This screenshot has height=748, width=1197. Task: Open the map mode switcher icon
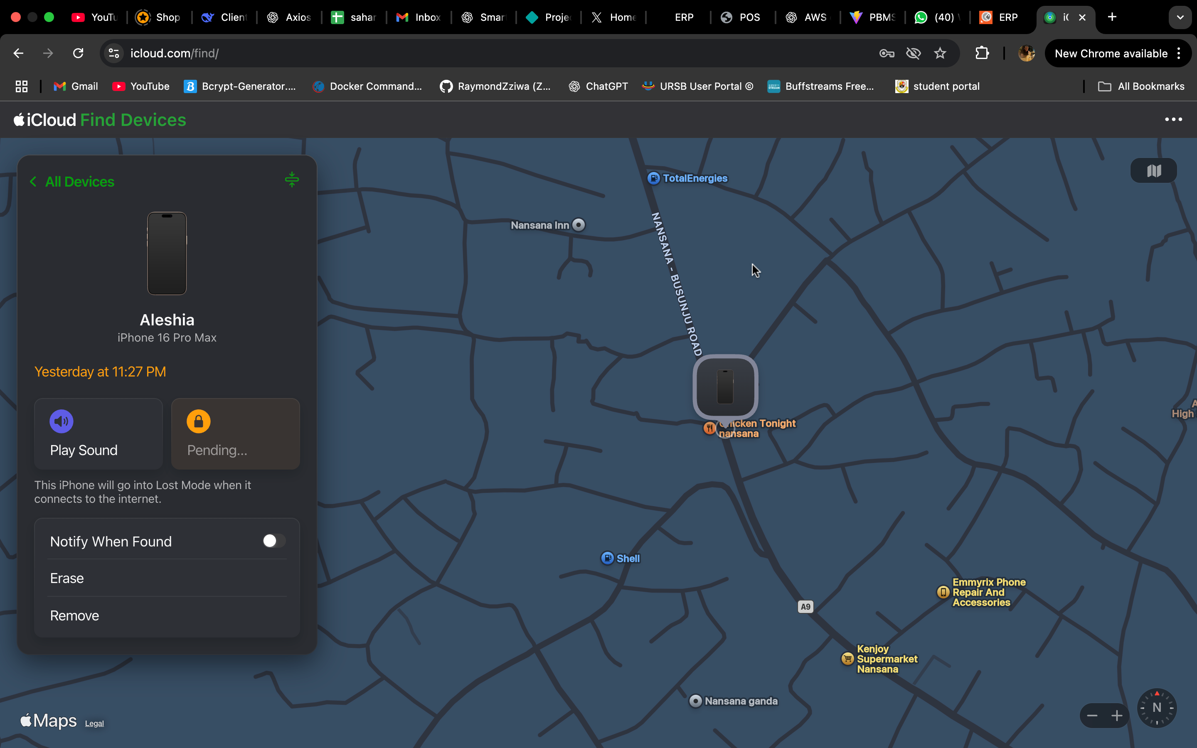1153,171
